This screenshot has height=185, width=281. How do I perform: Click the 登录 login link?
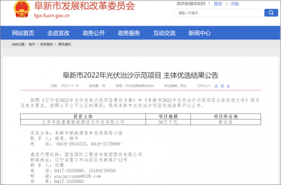(218, 4)
